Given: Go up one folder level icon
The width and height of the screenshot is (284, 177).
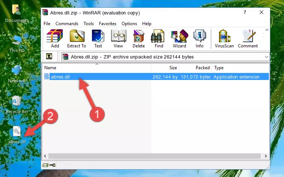Looking at the screenshot, I should (49, 56).
